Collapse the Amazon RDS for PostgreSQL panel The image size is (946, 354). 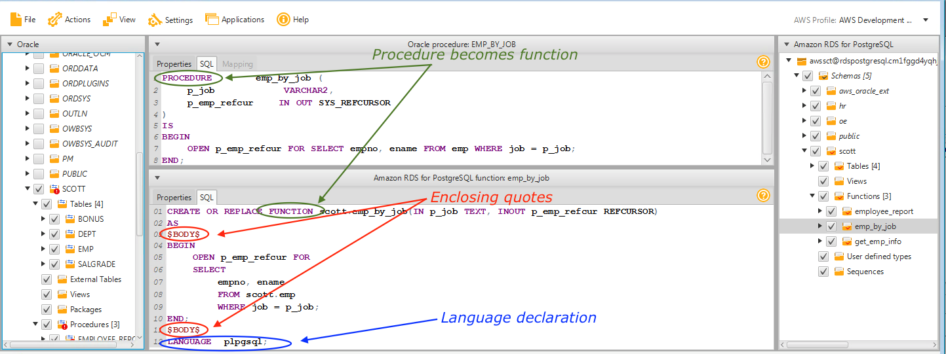(786, 44)
